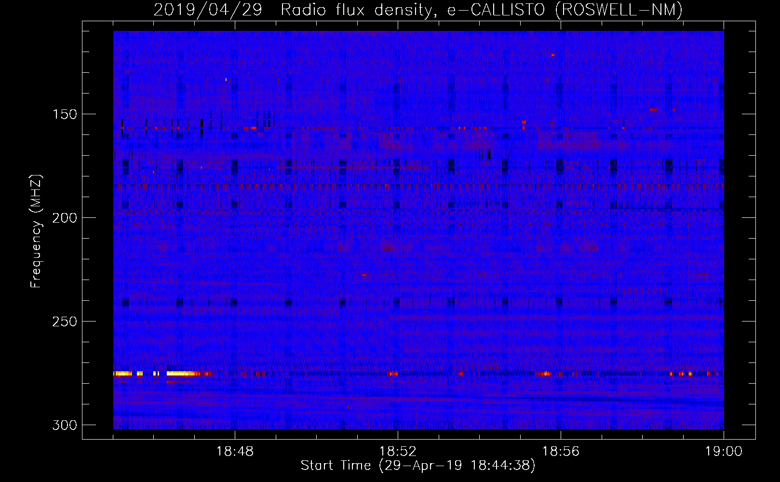Click the date '2019/04/29' in the title
780x482 pixels.
[208, 10]
